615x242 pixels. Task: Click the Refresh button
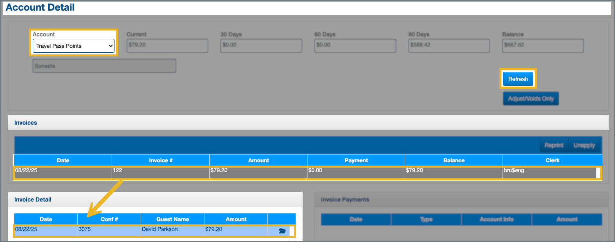[x=518, y=79]
